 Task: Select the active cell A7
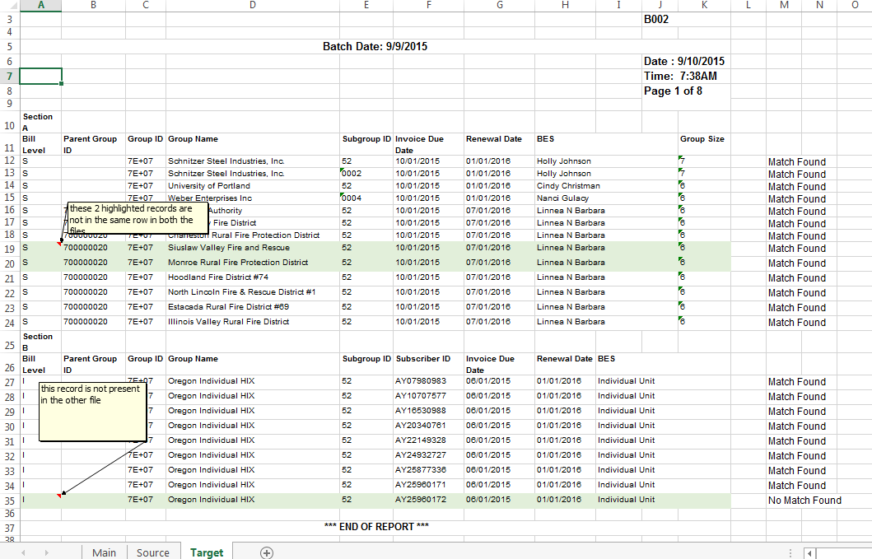pyautogui.click(x=40, y=76)
